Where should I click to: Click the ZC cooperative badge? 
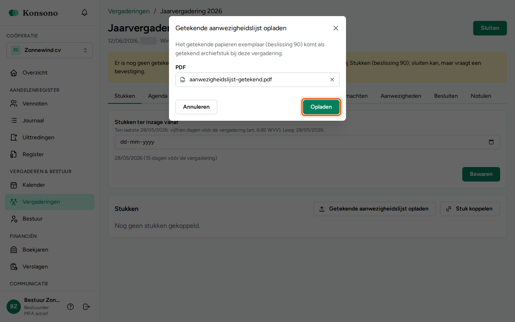[x=16, y=50]
